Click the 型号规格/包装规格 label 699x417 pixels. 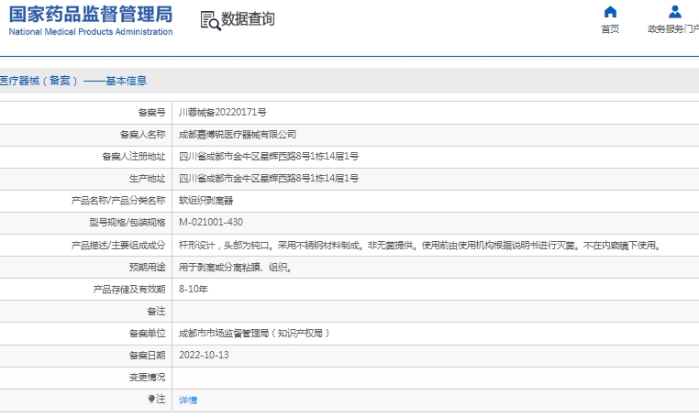point(128,223)
